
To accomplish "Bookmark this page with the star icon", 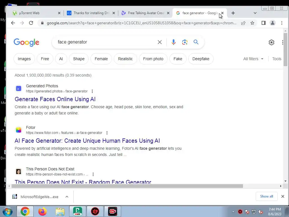I will pos(252,23).
